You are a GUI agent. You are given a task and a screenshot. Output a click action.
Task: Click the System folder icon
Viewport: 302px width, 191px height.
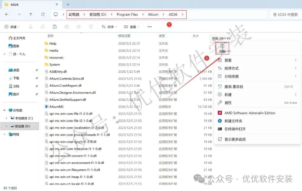[x=47, y=65]
